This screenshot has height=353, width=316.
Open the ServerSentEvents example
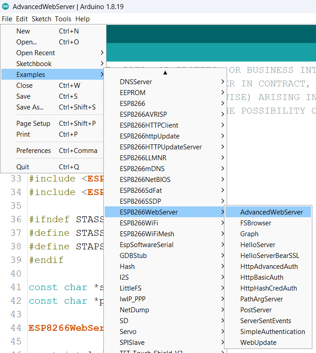268,320
